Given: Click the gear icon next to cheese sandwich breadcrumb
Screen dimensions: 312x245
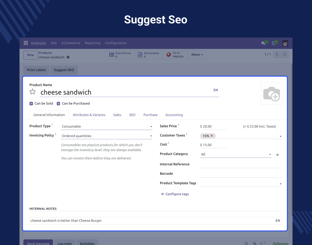Looking at the screenshot, I should coord(68,57).
